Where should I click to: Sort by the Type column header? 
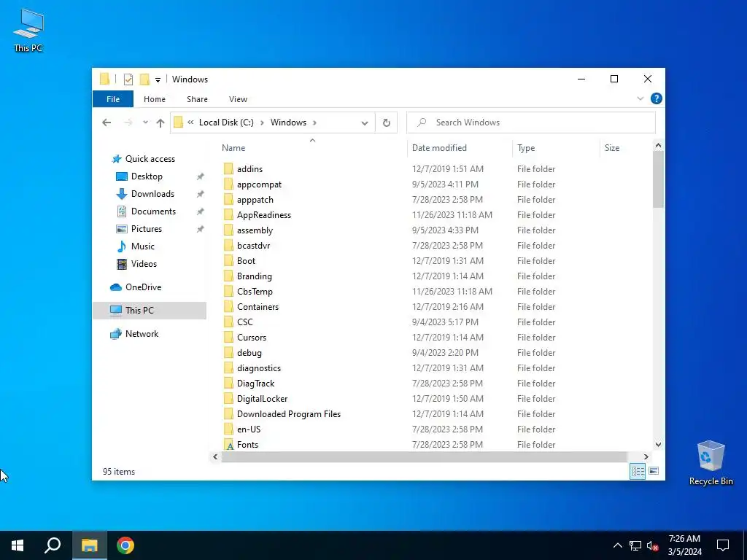point(526,147)
